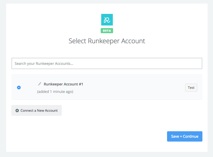213x157 pixels.
Task: Click inside the account search box
Action: click(107, 64)
